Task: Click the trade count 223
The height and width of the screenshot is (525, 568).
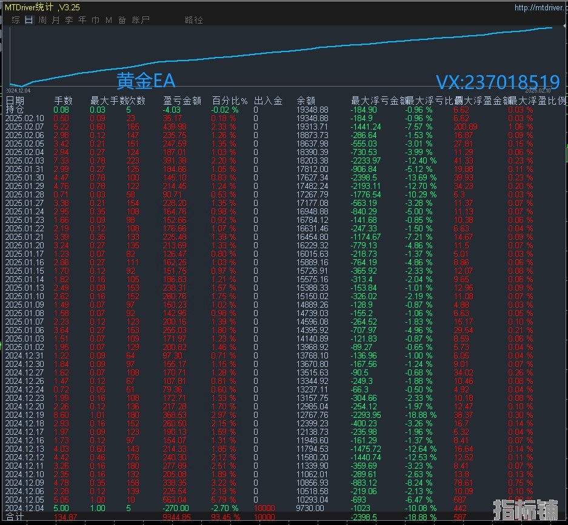Action: pyautogui.click(x=133, y=160)
